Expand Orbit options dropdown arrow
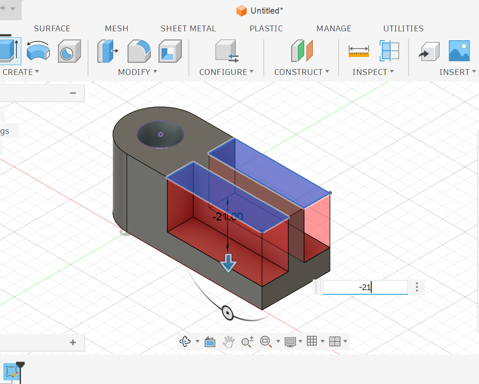Image resolution: width=479 pixels, height=384 pixels. pos(198,342)
